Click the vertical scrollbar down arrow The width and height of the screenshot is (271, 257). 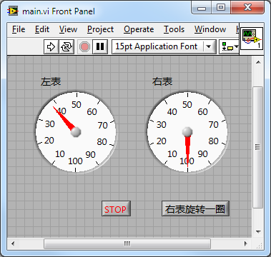click(x=258, y=231)
